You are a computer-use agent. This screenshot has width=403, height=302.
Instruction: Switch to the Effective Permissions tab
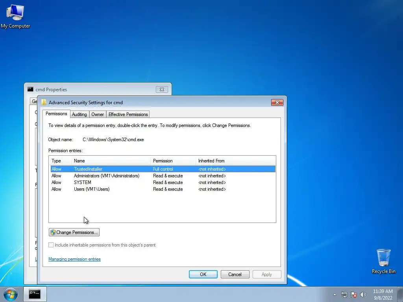tap(128, 114)
